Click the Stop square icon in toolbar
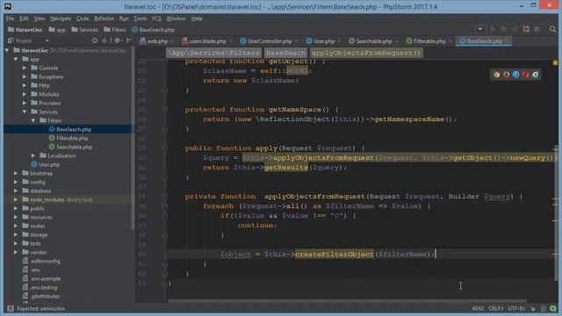Viewport: 562px width, 316px height. coord(537,29)
